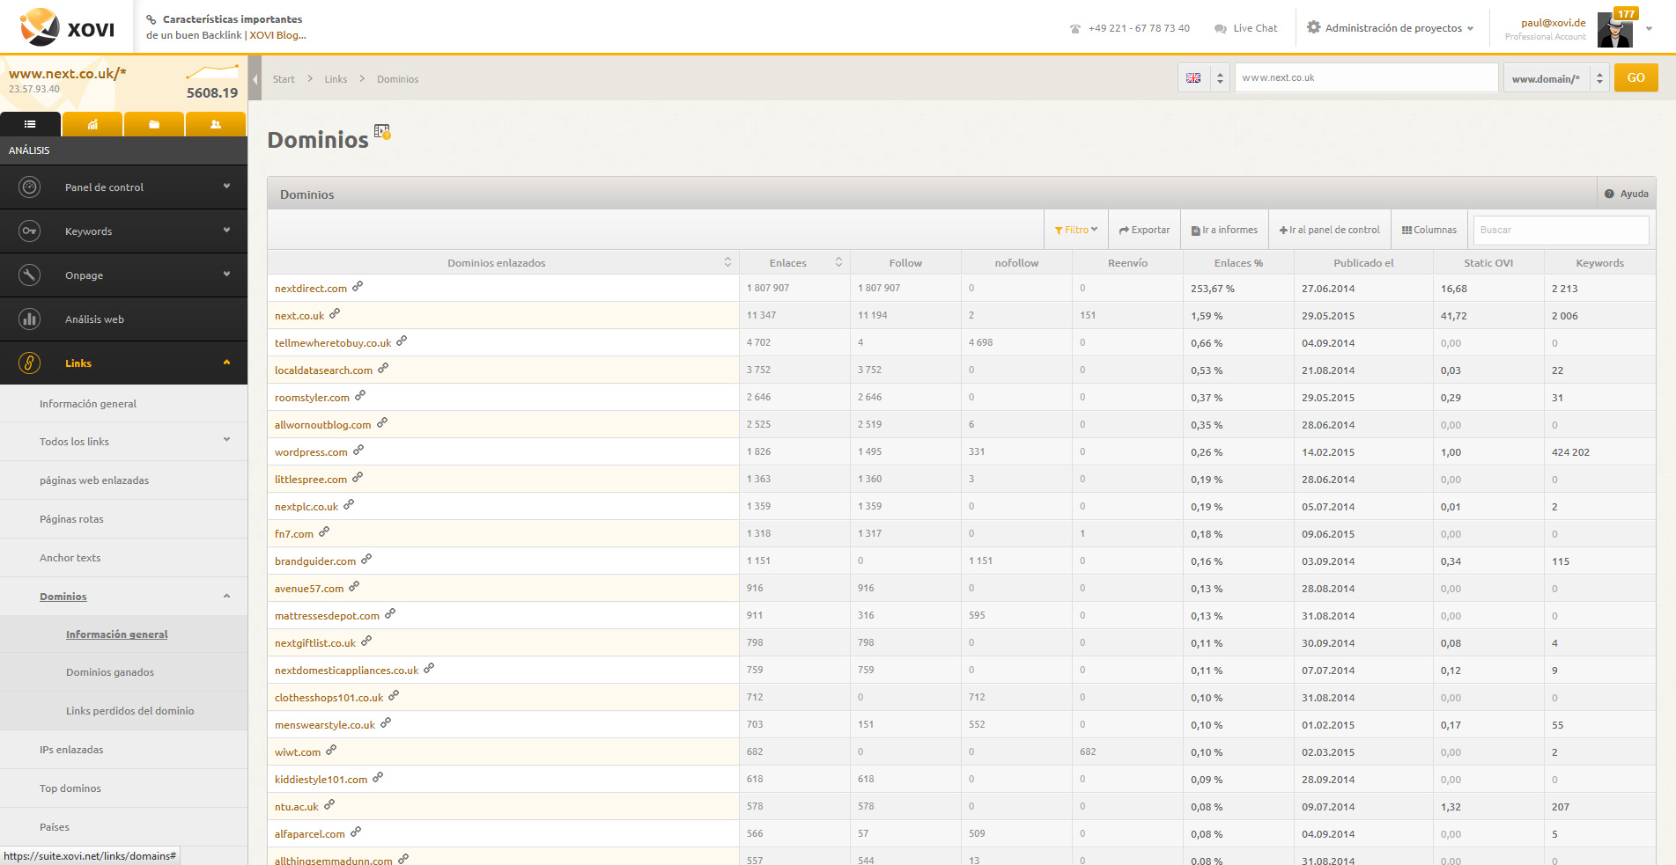Open the users icon sidebar tab
The image size is (1676, 865).
click(x=216, y=124)
